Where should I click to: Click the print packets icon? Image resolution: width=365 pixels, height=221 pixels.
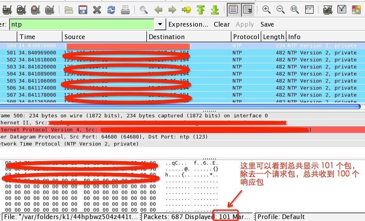[125, 10]
